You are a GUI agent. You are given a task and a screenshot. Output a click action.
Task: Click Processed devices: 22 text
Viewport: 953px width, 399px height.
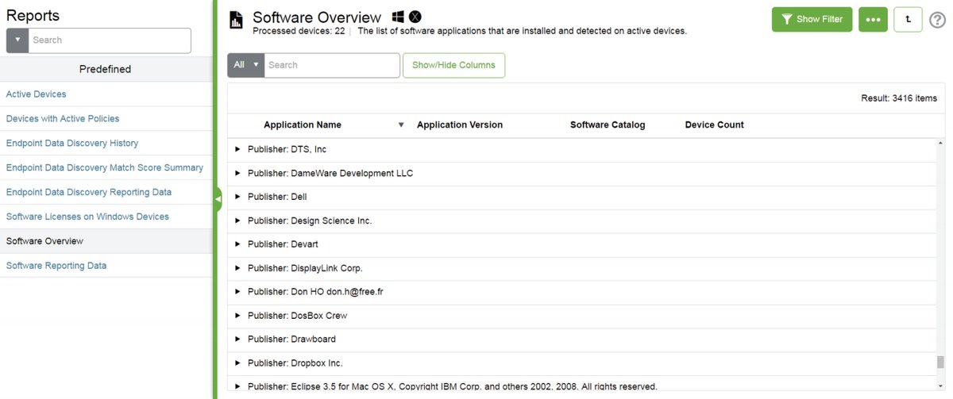(x=298, y=31)
